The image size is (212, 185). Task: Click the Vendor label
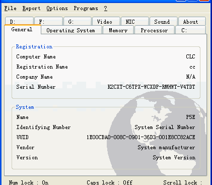[25, 147]
